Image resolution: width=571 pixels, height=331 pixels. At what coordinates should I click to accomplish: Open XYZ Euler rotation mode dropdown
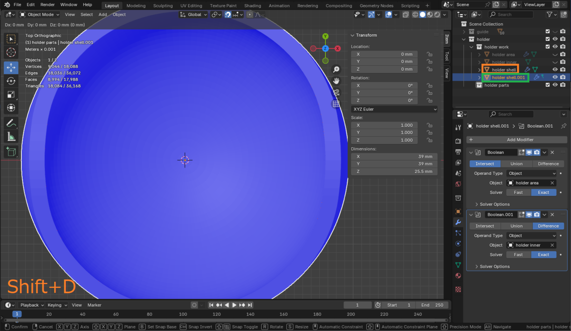pos(394,109)
